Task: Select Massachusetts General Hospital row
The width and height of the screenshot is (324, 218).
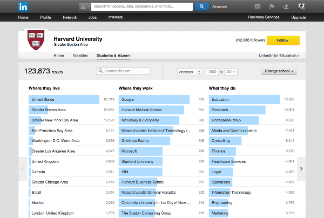Action: coord(161,193)
